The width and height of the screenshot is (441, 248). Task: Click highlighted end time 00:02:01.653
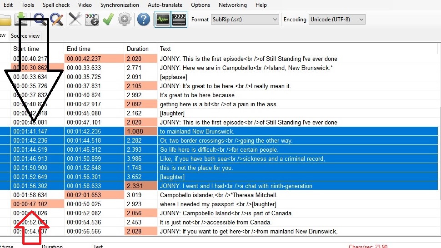pyautogui.click(x=94, y=195)
